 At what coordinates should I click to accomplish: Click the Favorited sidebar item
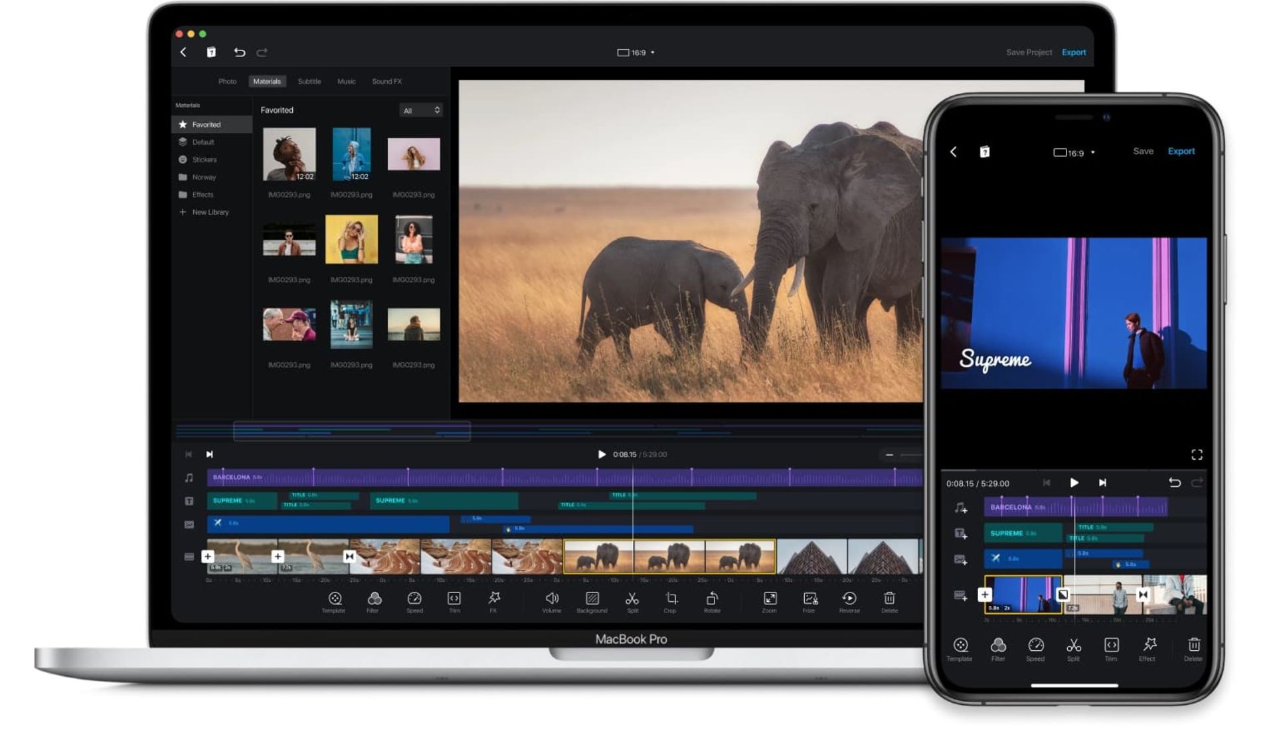coord(205,124)
